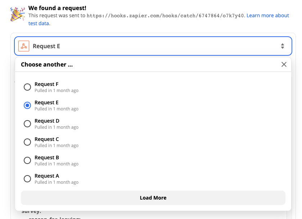Select the Request F radio button

27,87
